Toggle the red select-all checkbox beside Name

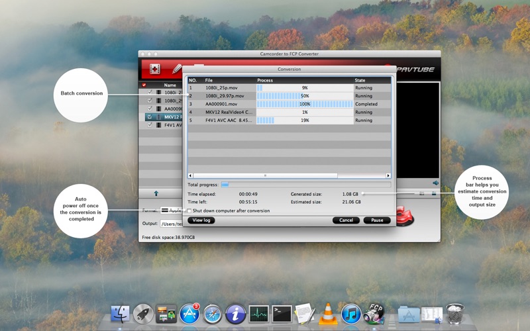click(x=144, y=85)
